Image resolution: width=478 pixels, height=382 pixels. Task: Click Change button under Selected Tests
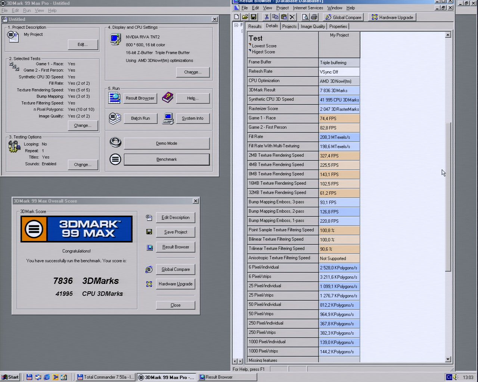[83, 126]
